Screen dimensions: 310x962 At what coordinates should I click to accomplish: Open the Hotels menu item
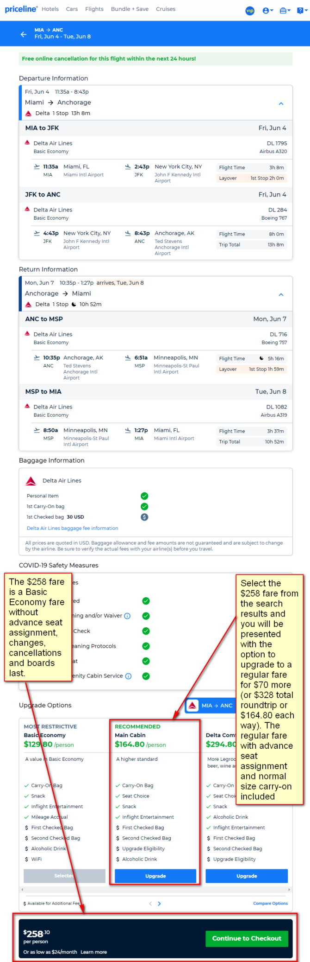(50, 9)
